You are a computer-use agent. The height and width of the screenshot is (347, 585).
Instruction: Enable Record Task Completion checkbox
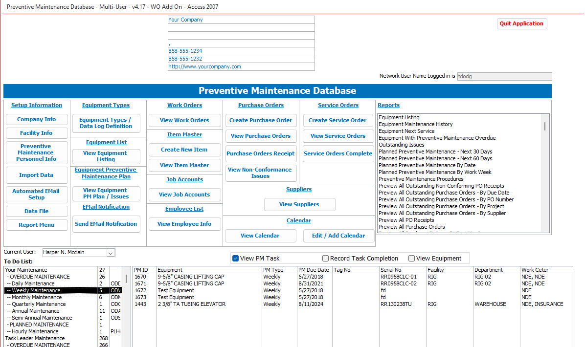326,258
